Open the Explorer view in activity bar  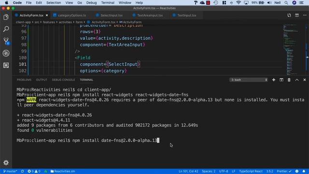pyautogui.click(x=6, y=17)
